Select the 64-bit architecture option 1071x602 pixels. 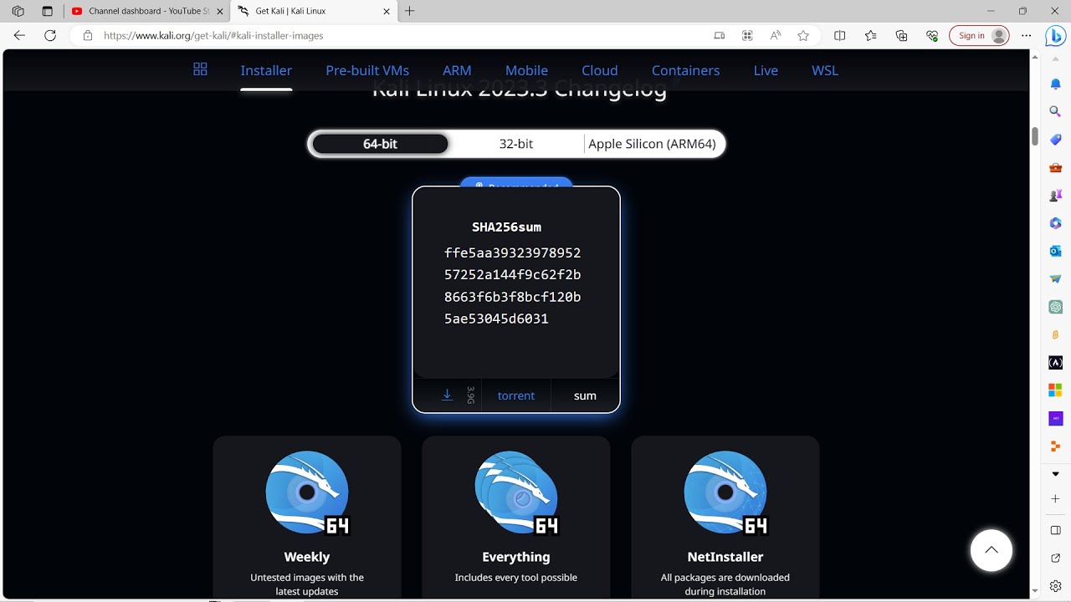(380, 144)
